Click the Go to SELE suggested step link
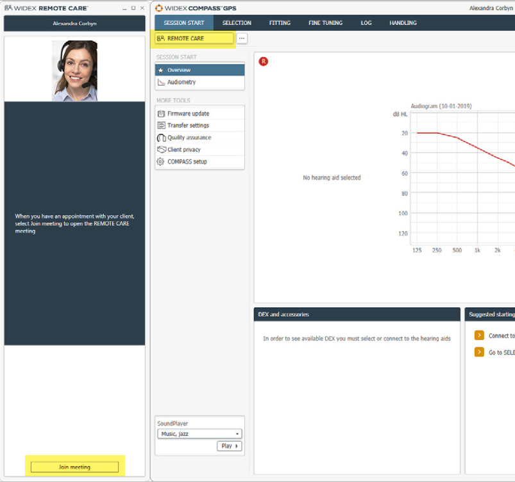 pos(502,352)
